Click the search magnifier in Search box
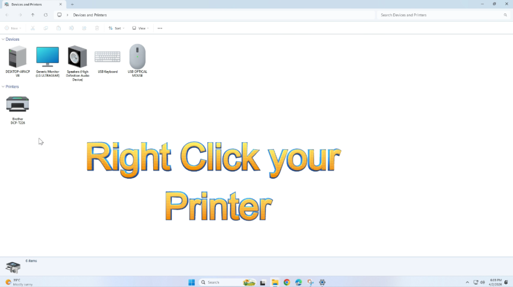 (x=505, y=15)
